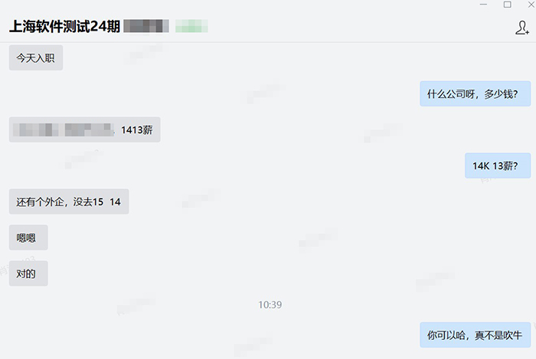Select the blurred gray tag beside the title
The height and width of the screenshot is (359, 536).
point(146,26)
